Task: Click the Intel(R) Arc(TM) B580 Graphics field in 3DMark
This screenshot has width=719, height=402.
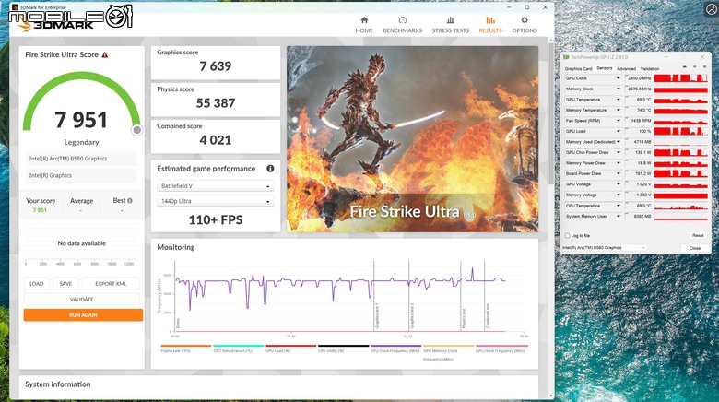Action: coord(81,159)
